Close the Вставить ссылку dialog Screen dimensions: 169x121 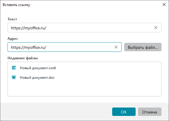coord(164,4)
